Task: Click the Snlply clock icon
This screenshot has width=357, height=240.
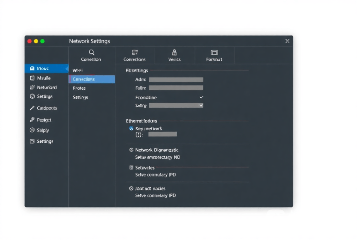Action: coord(32,130)
